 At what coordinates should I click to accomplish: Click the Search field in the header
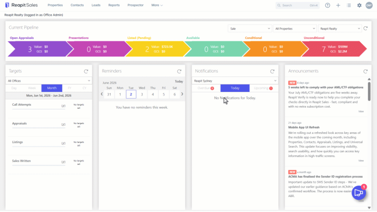[x=297, y=5]
